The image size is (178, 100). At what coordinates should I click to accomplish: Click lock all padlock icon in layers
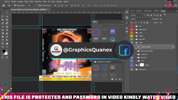(x=147, y=22)
